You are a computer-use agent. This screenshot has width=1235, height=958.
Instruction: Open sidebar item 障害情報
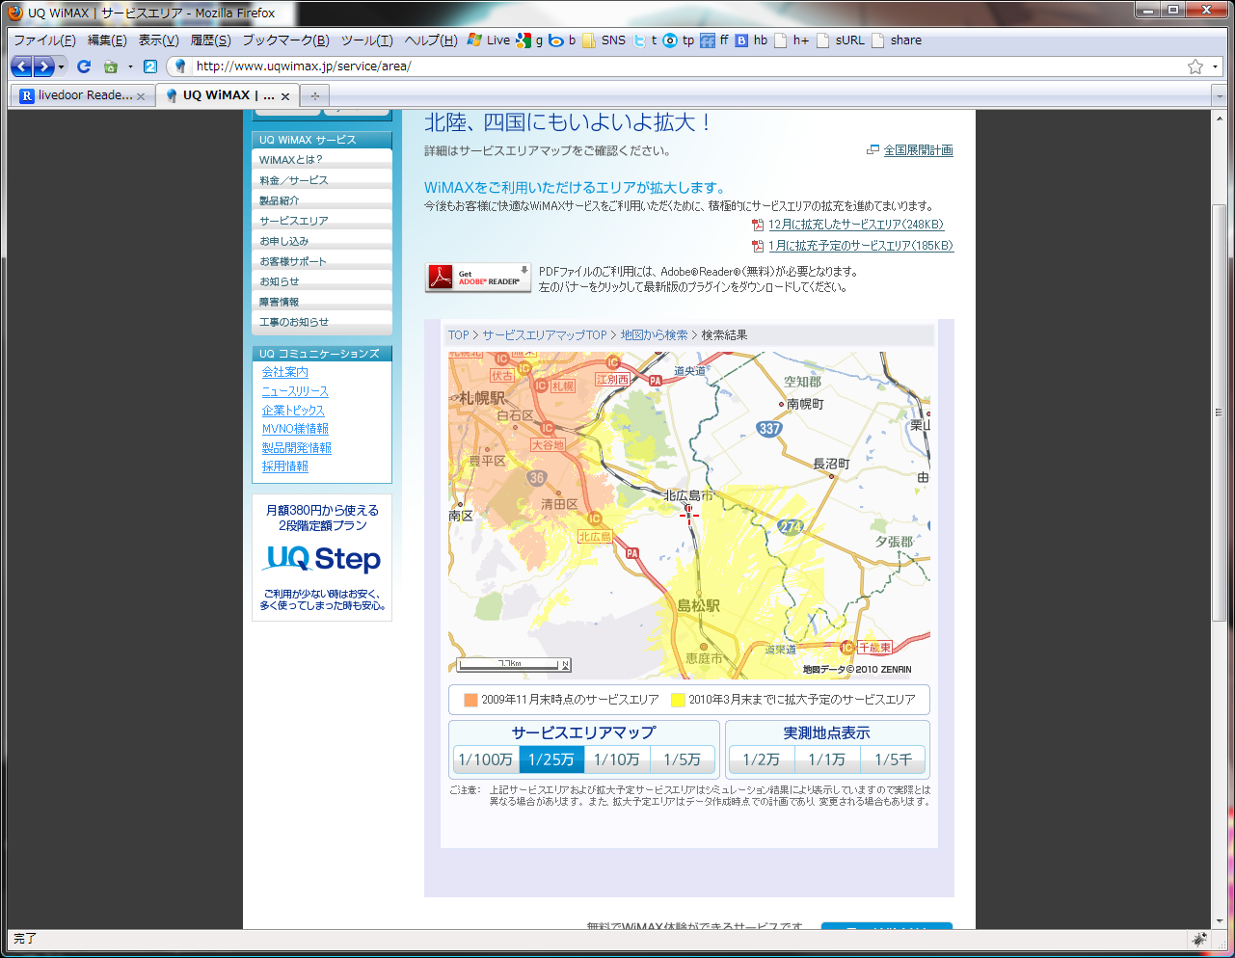pos(322,302)
